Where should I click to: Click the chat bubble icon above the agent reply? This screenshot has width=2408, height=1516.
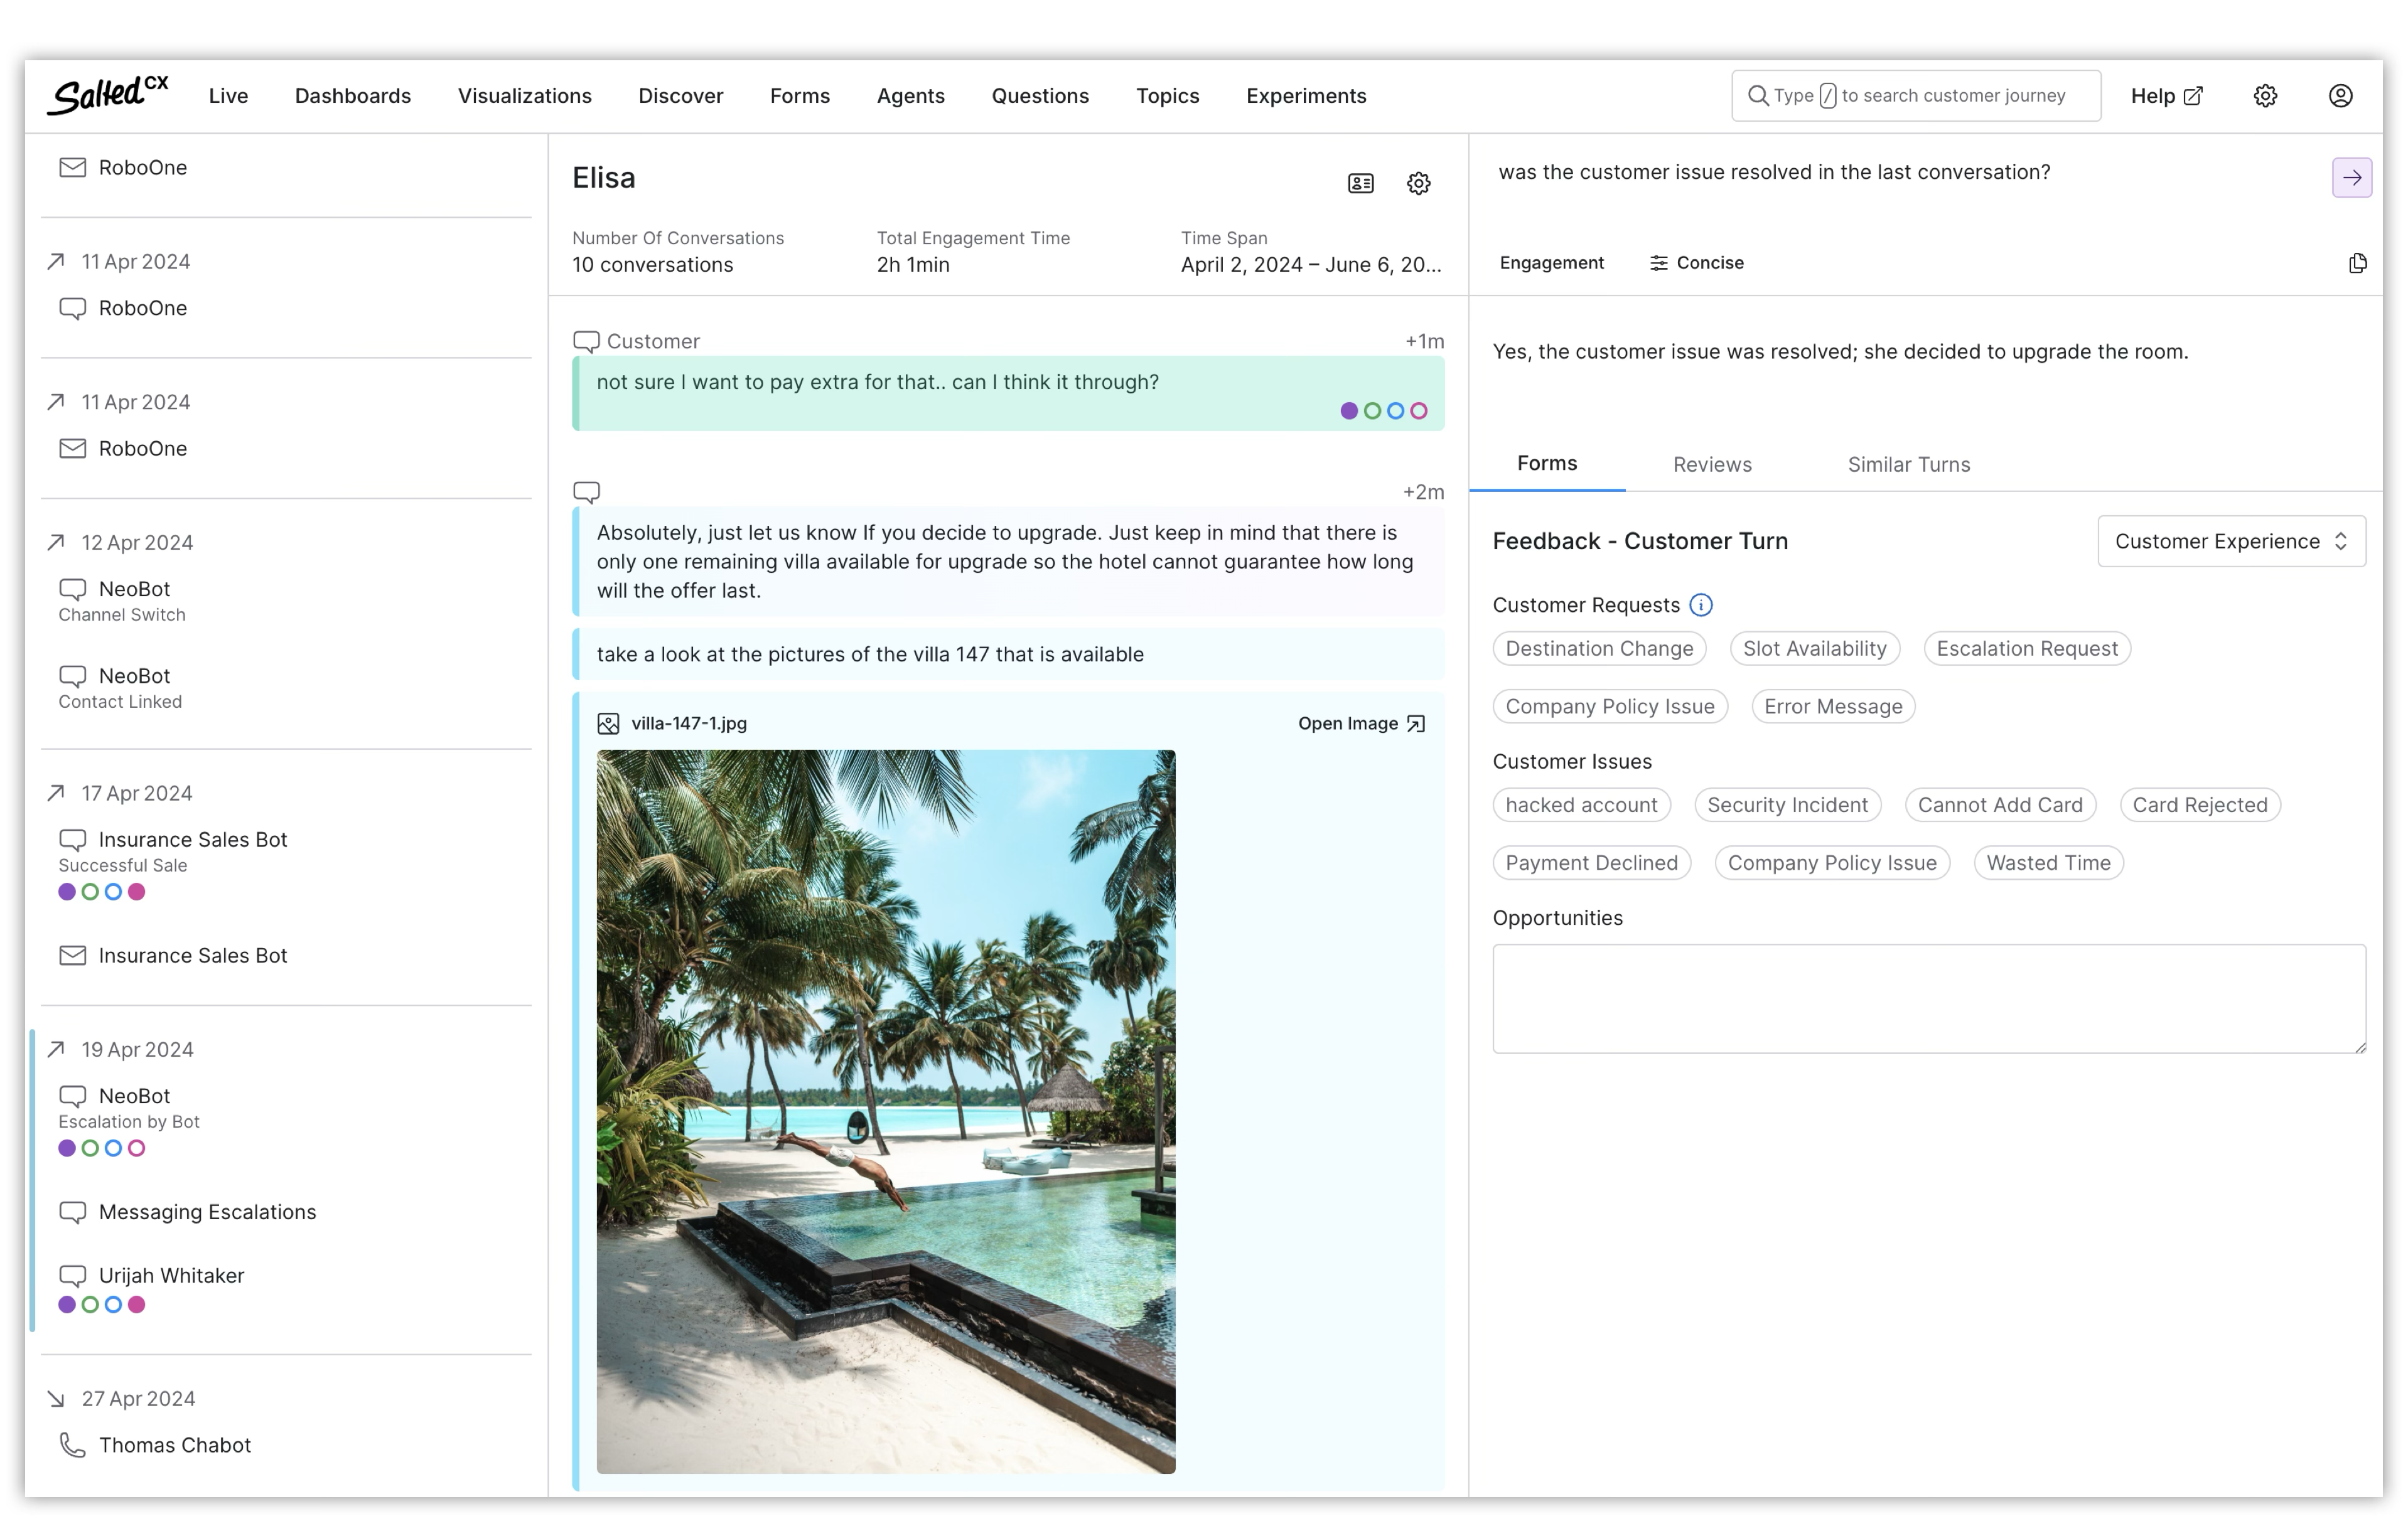586,492
